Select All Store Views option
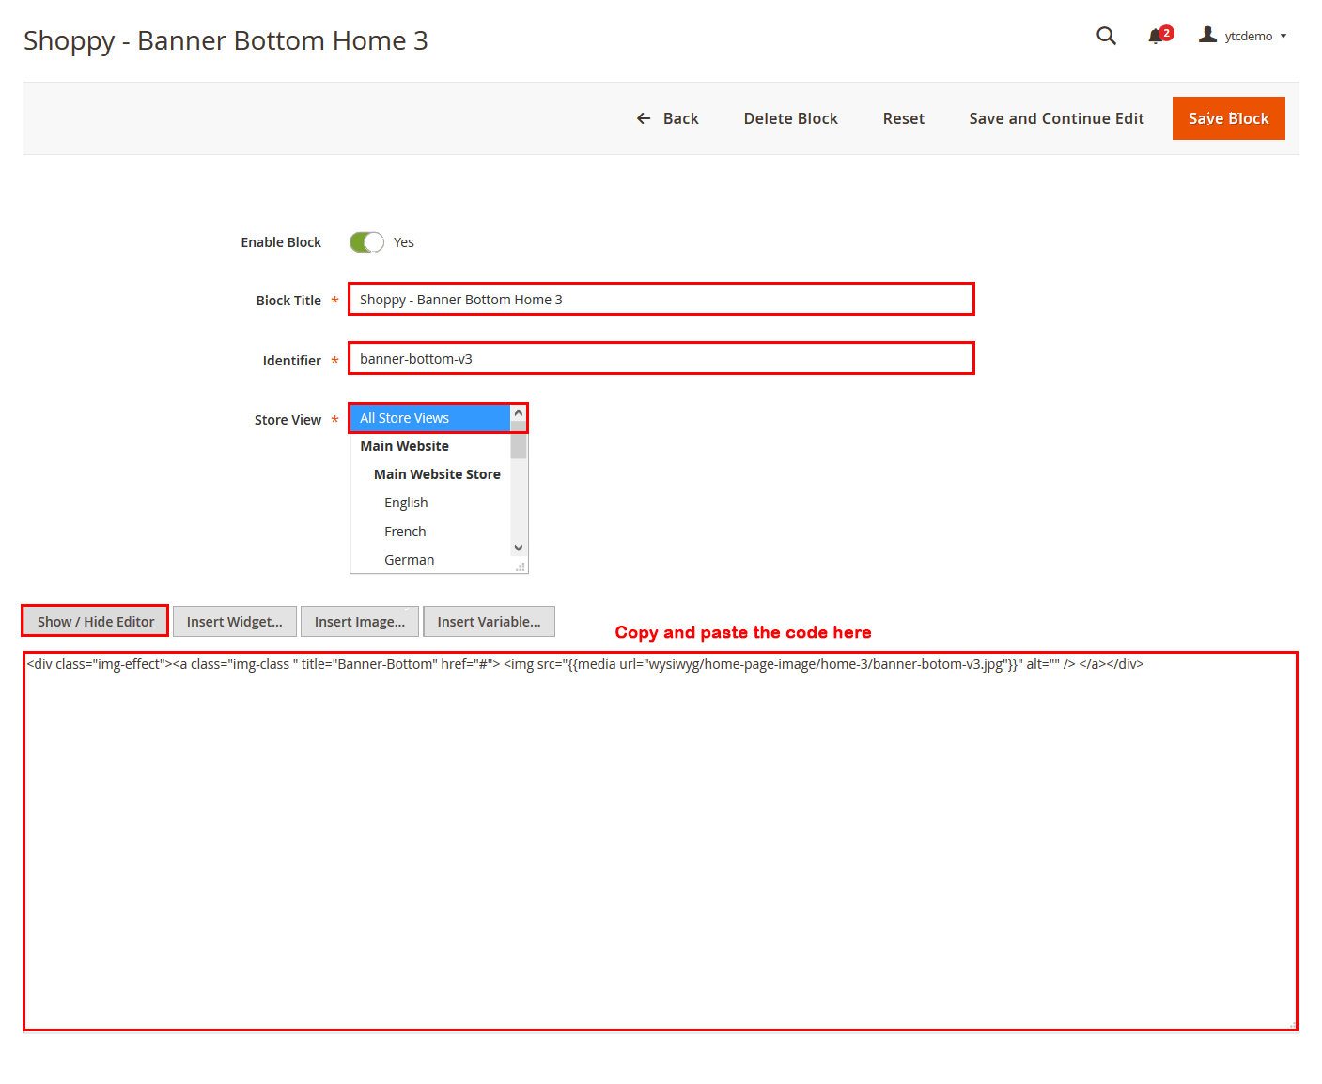Screen dimensions: 1322x1084 [430, 418]
